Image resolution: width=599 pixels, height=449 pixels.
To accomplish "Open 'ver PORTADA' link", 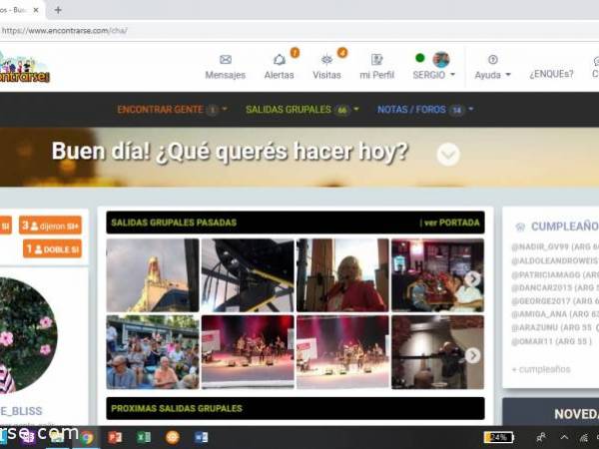I will point(449,223).
